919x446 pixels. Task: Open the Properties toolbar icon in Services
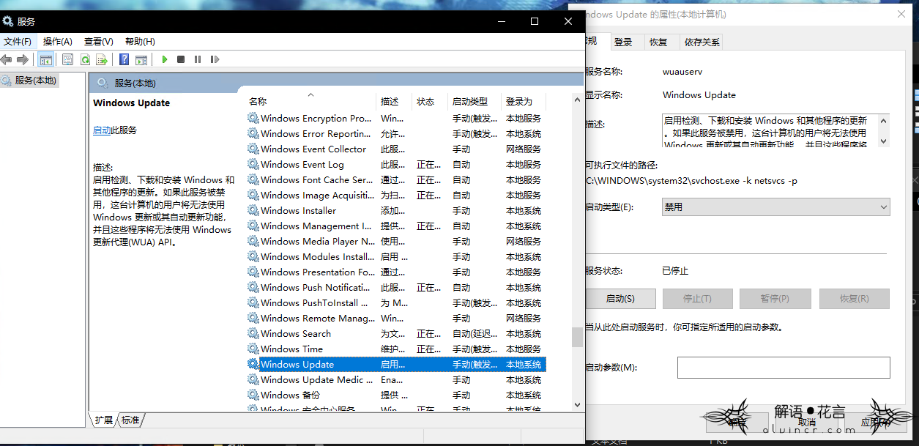click(x=68, y=59)
